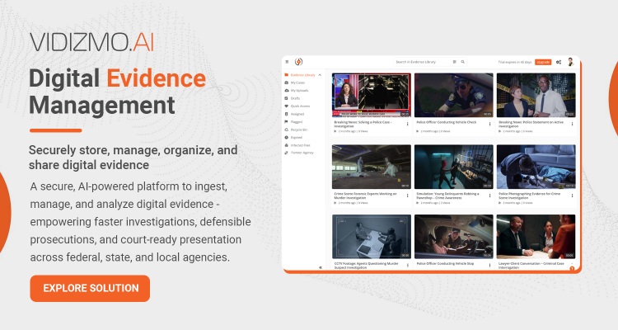
Task: Open Quick Access in the sidebar
Action: 300,106
